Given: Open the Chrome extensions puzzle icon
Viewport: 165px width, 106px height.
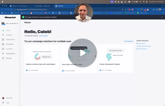Looking at the screenshot, I should coord(154,9).
